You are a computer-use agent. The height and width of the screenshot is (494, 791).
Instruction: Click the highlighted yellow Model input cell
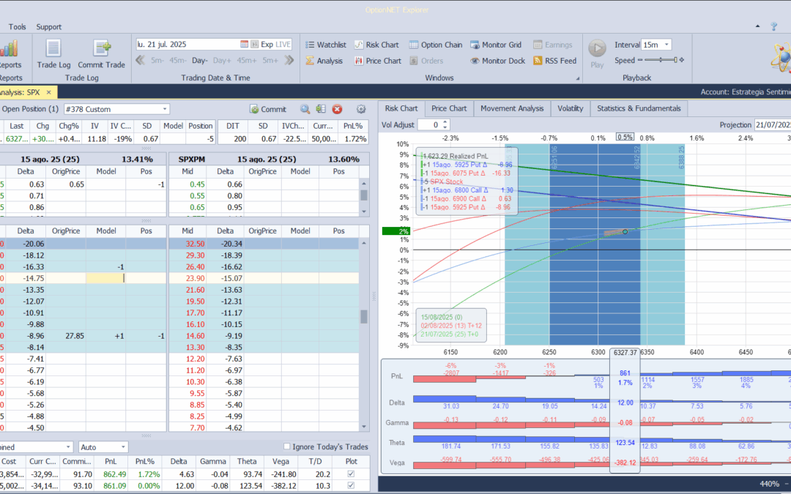point(105,278)
